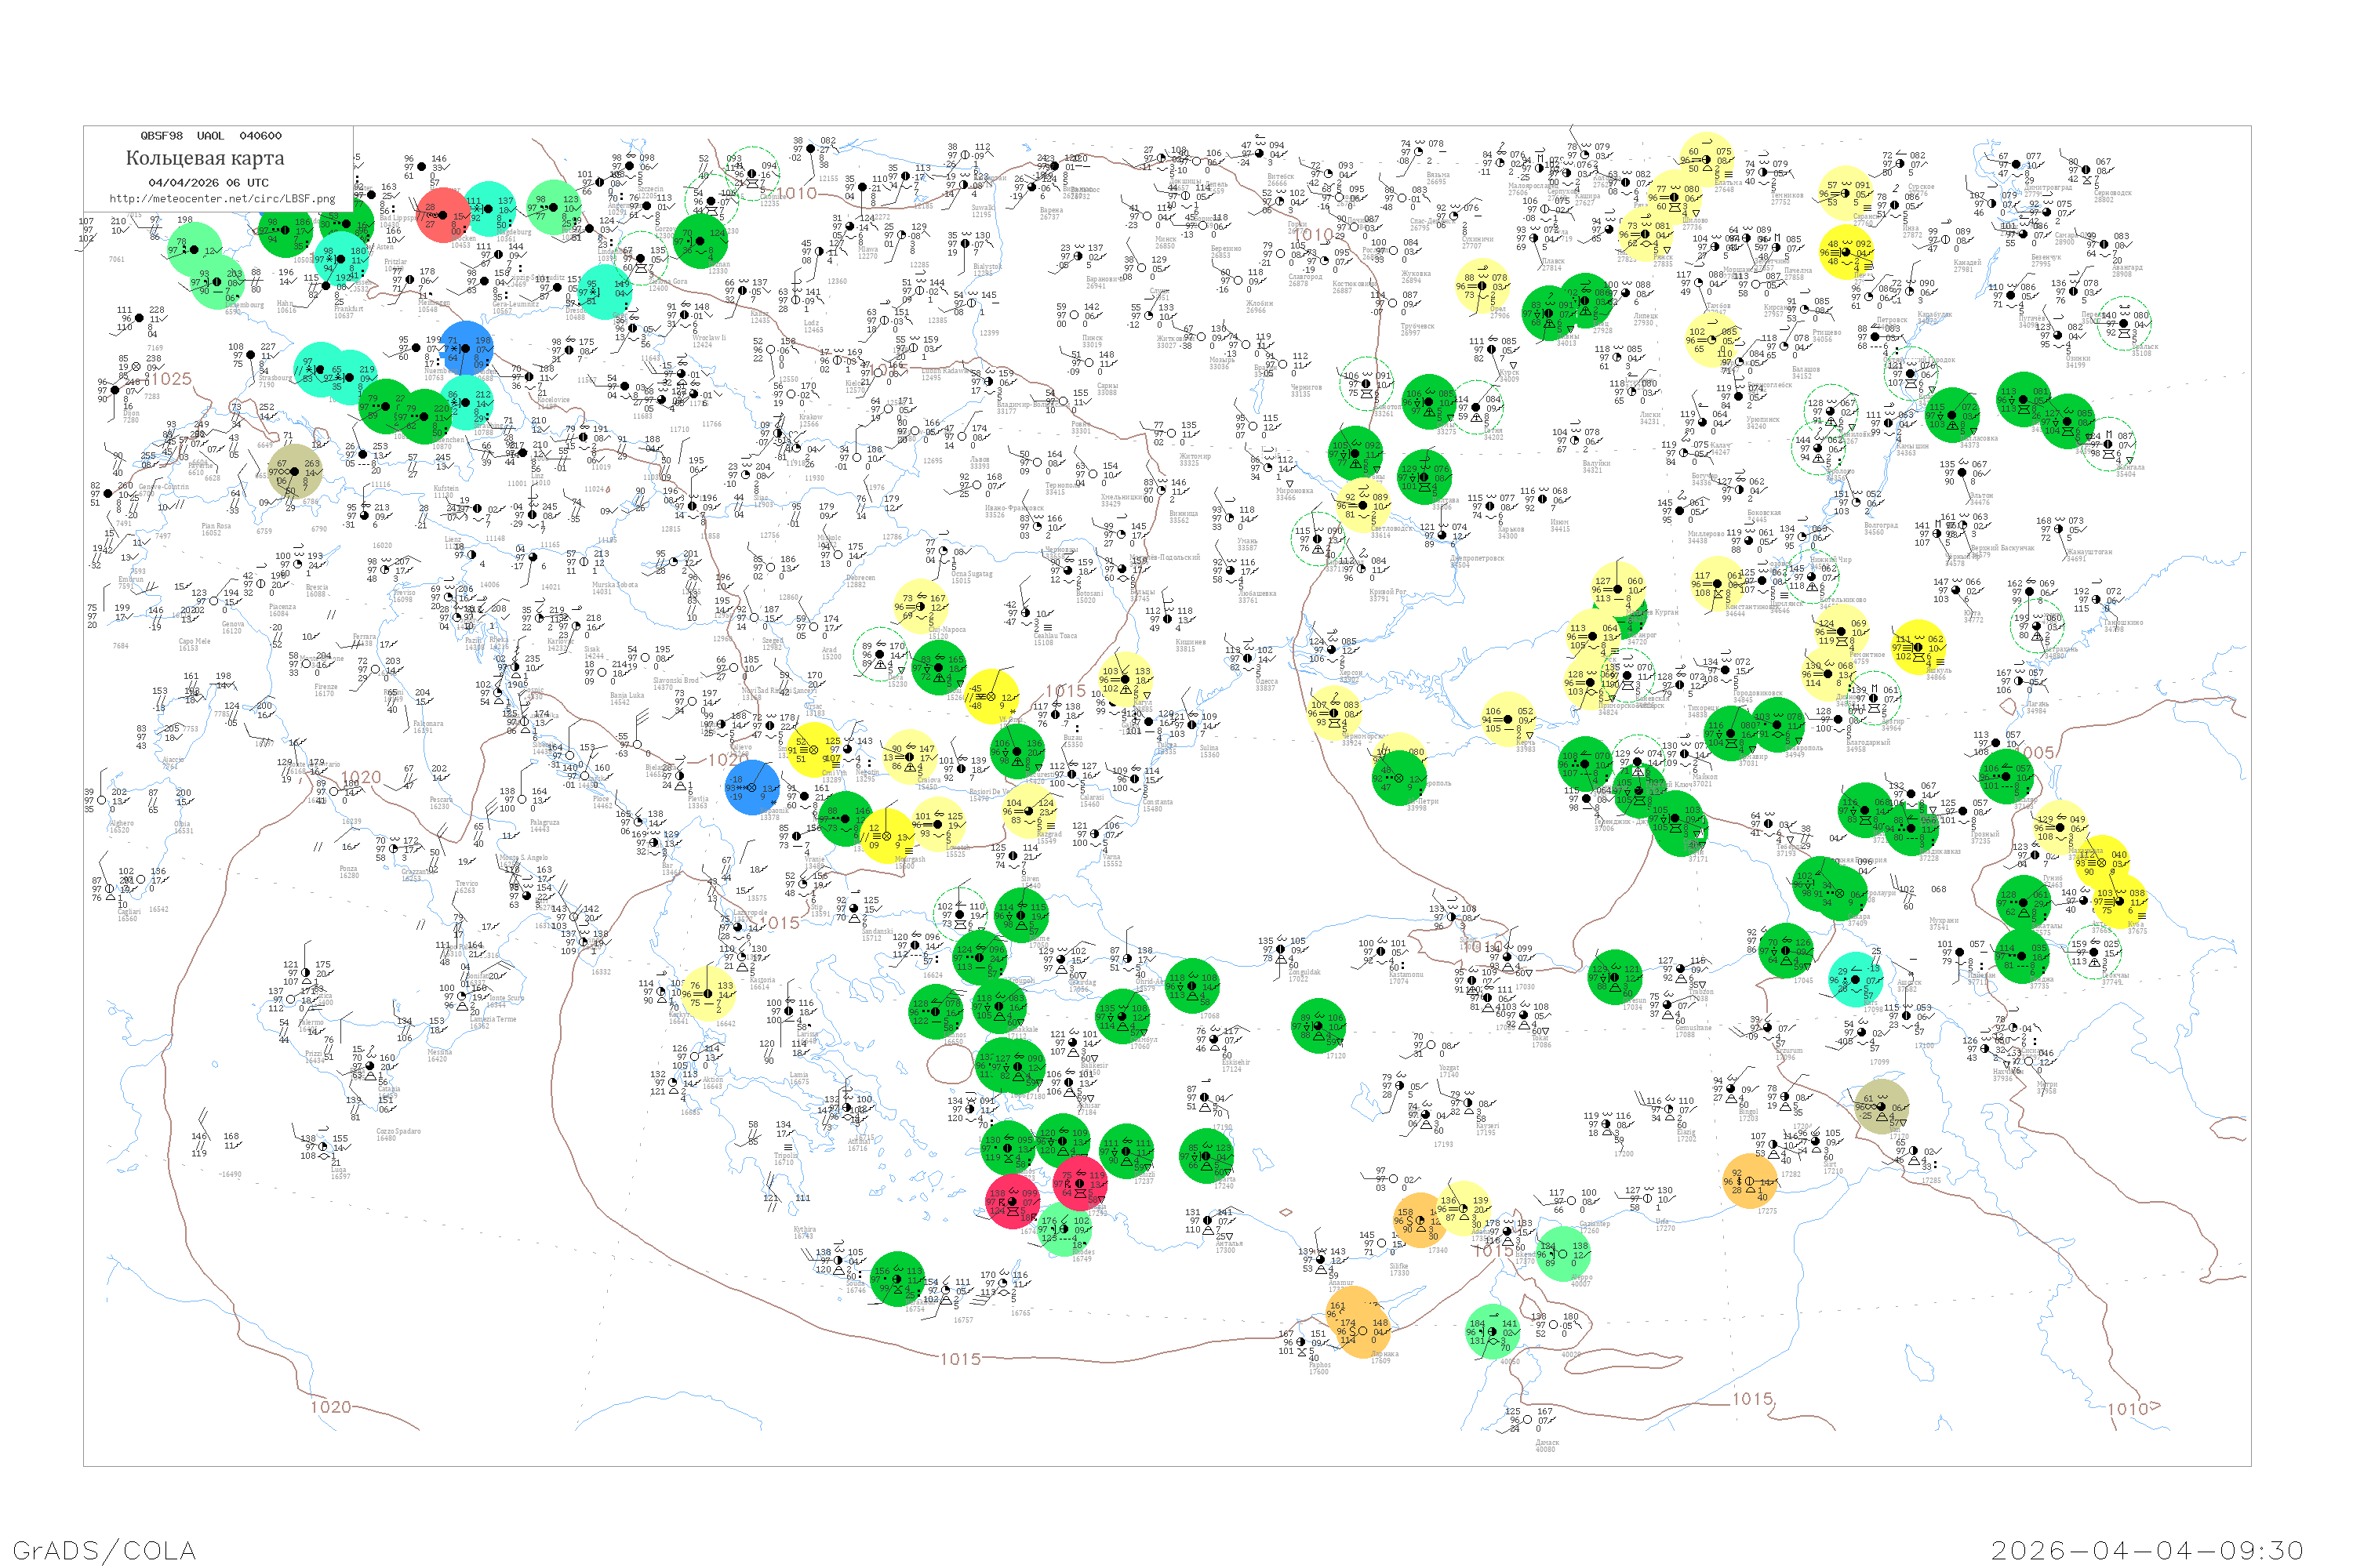Click the station label "Ганюшкино 34798"
The height and width of the screenshot is (1568, 2353).
click(2123, 626)
